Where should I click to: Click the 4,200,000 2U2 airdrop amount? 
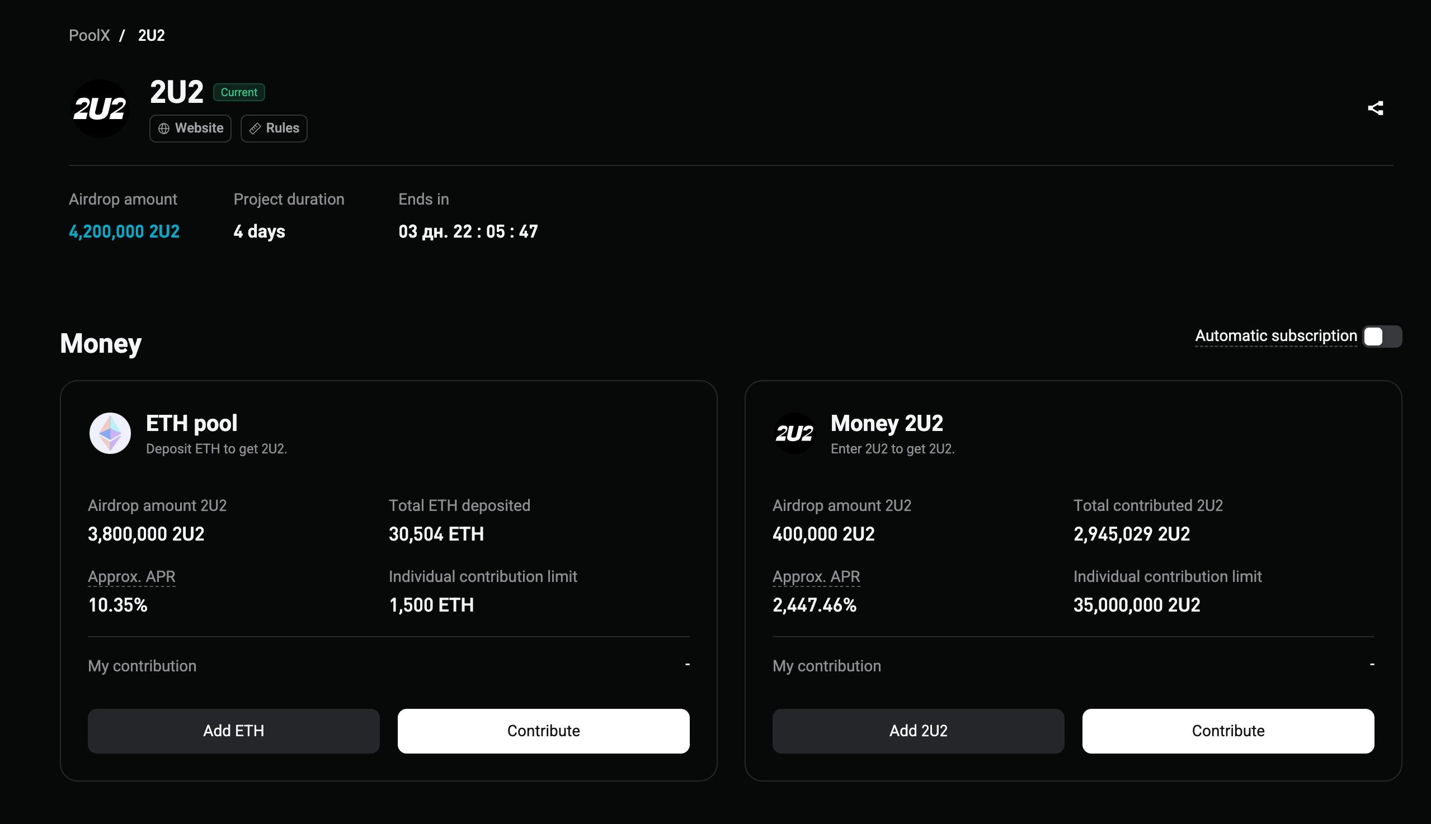pyautogui.click(x=124, y=231)
